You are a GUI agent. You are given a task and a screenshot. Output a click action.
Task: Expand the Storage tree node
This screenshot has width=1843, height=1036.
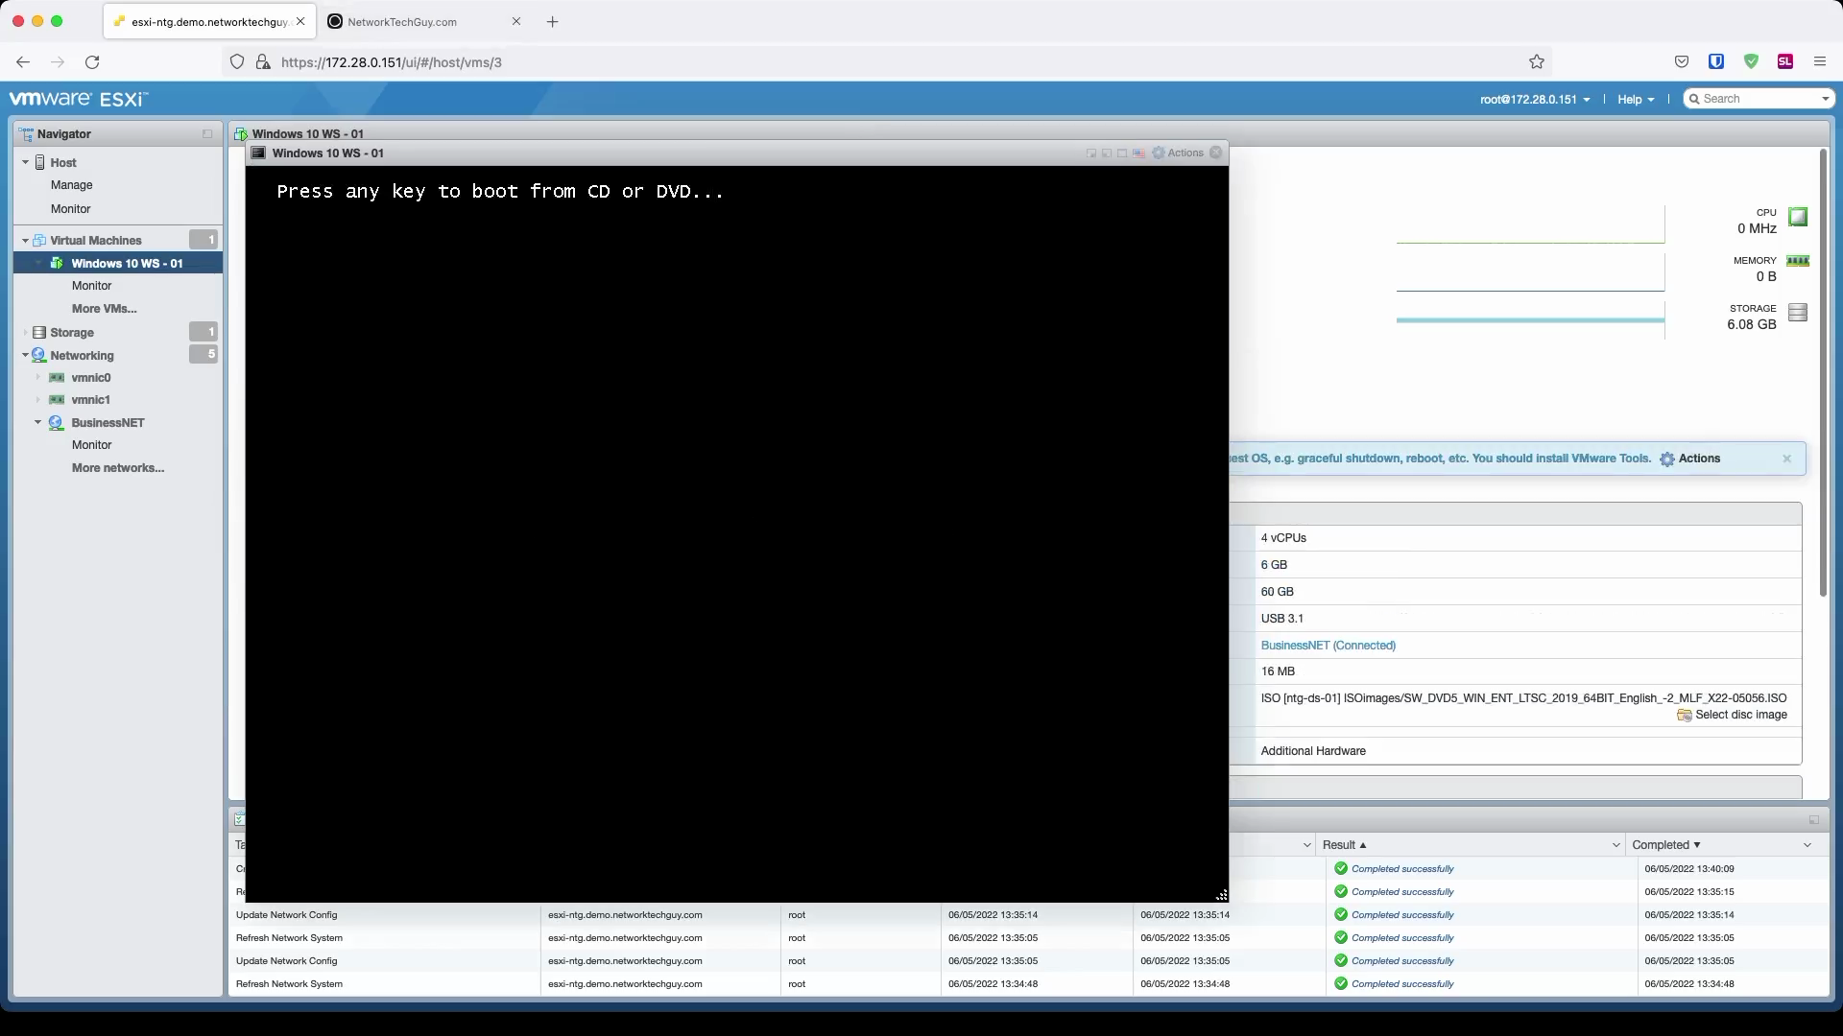click(25, 333)
